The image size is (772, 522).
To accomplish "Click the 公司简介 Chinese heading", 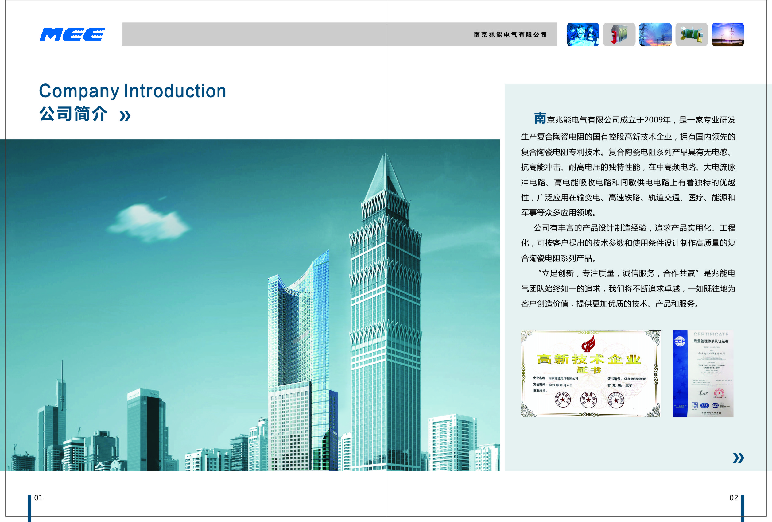I will [73, 114].
